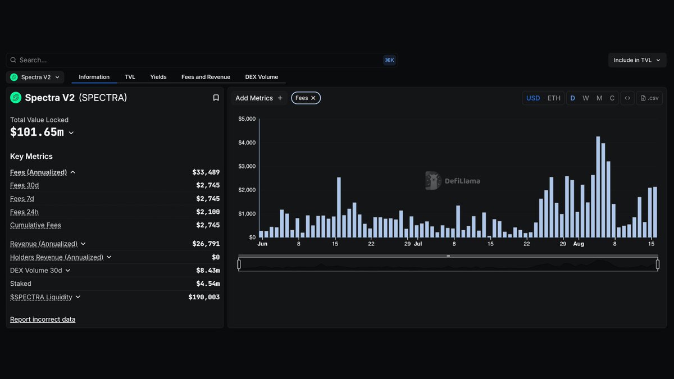Download the .csv file
This screenshot has width=674, height=379.
[x=650, y=98]
